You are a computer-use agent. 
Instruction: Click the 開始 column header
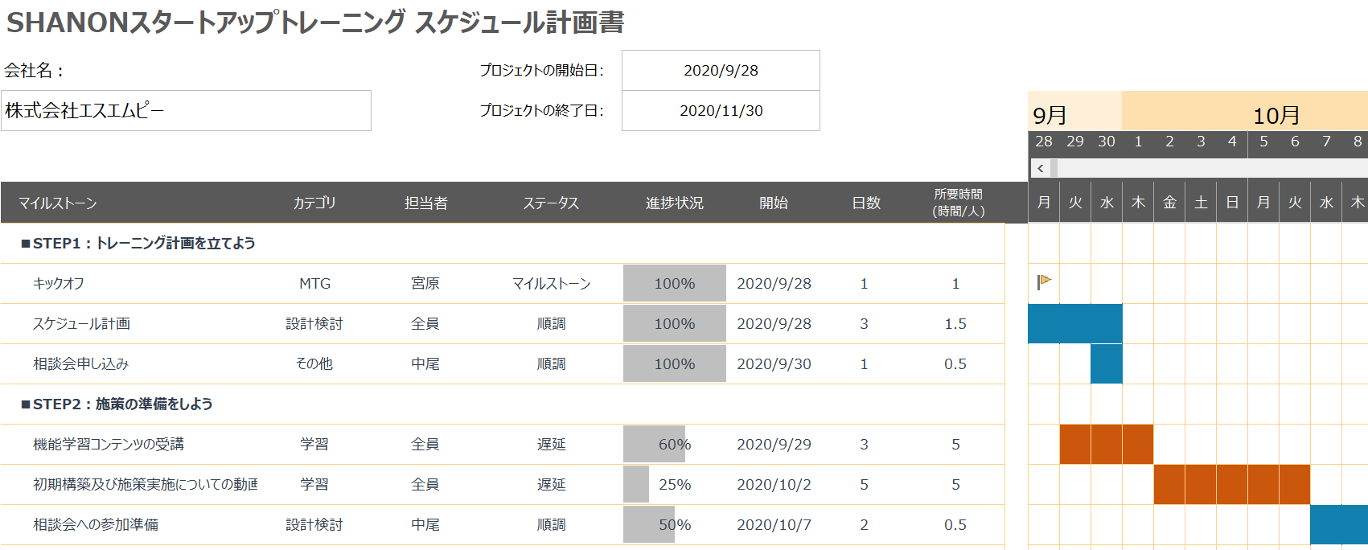(774, 203)
